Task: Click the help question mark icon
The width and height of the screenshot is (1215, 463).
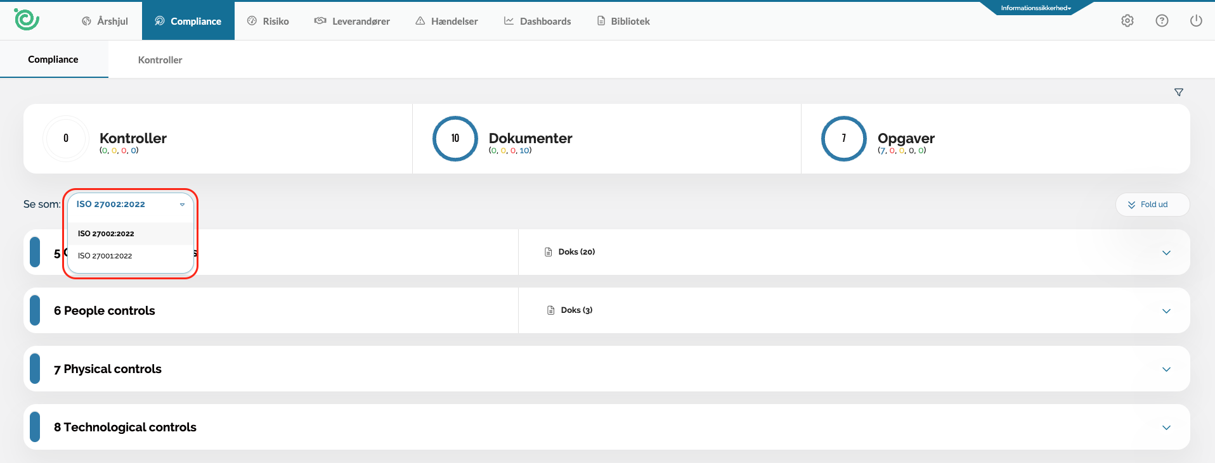Action: point(1161,21)
